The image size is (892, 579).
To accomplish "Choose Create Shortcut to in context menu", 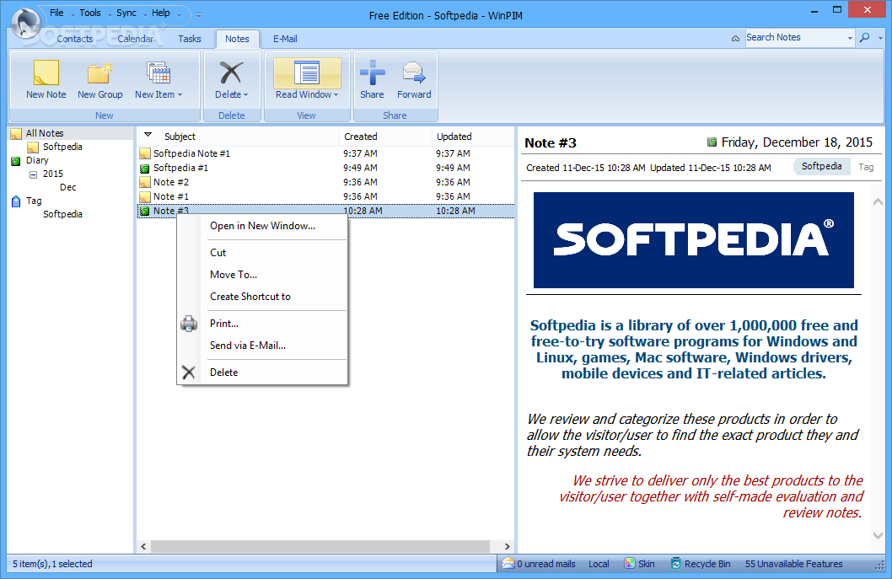I will [262, 297].
